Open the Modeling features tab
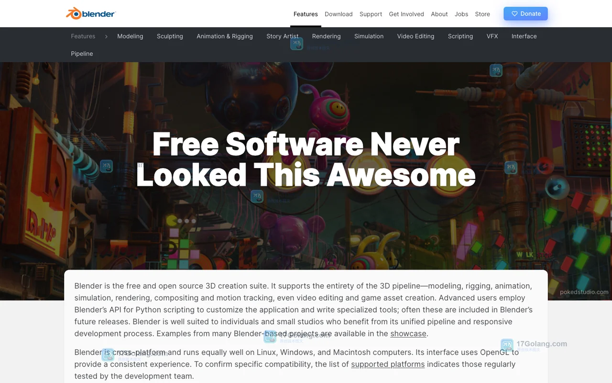 click(x=130, y=36)
